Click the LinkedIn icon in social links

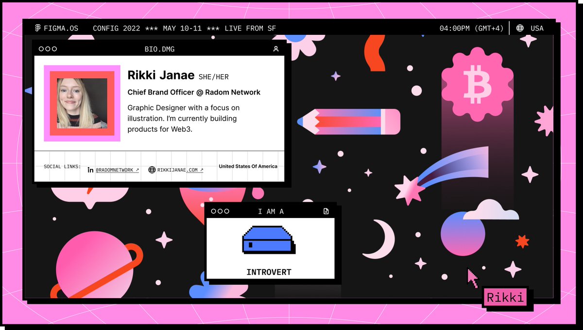pos(90,170)
